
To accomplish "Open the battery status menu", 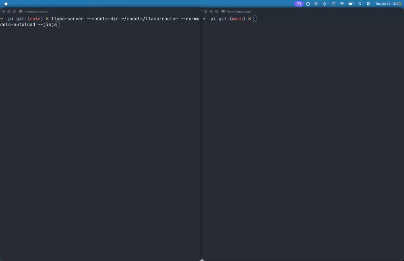I will tap(351, 4).
